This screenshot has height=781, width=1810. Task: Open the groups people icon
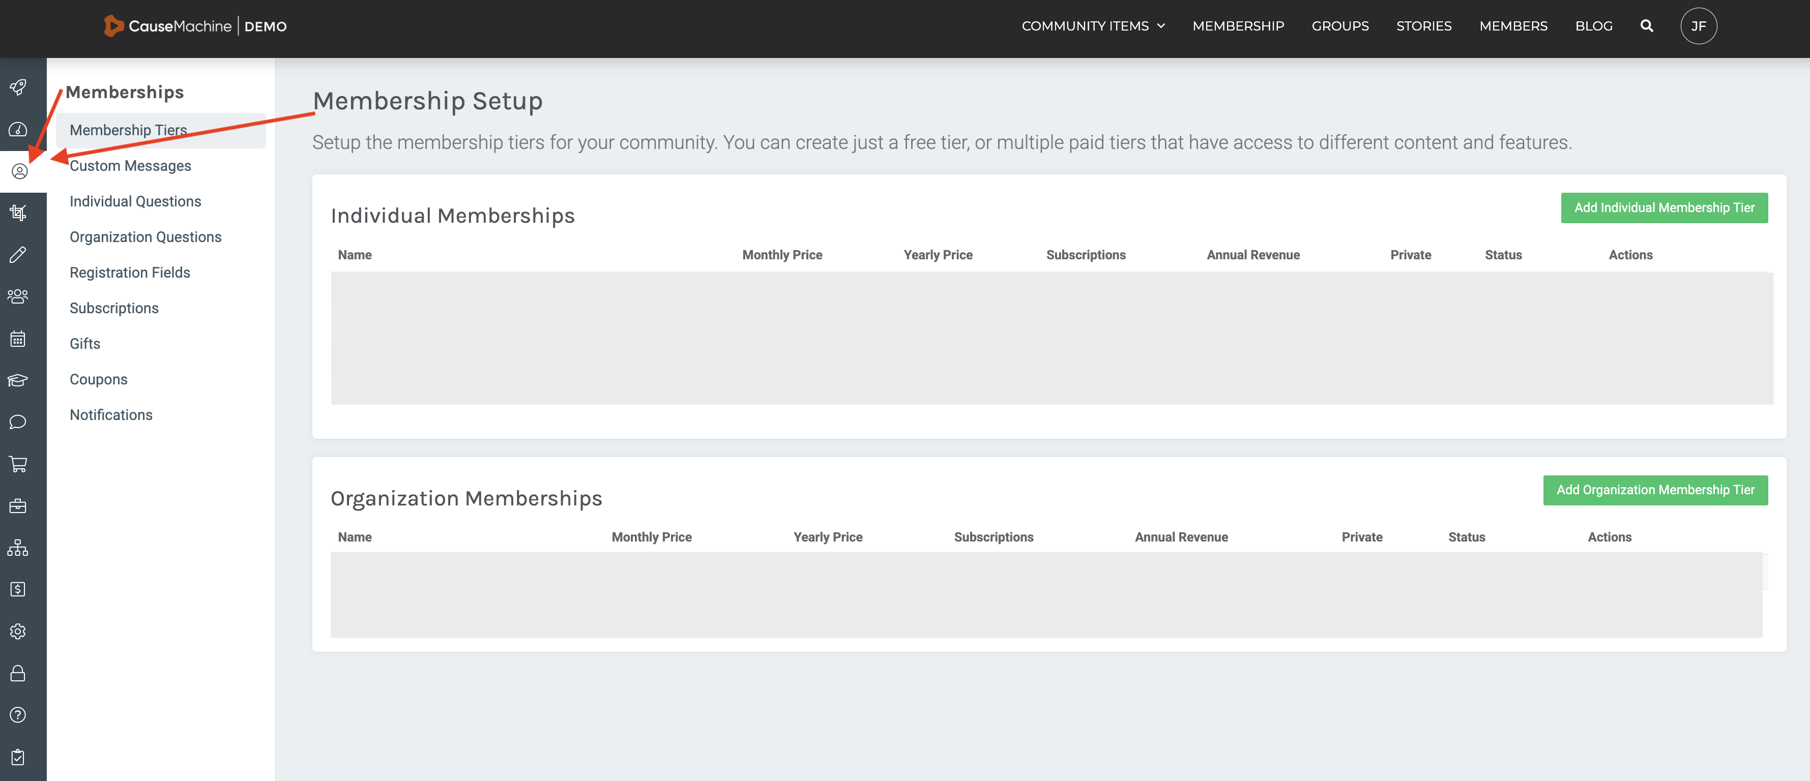click(18, 296)
